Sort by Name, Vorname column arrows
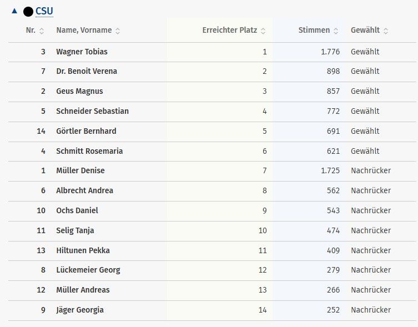 click(118, 31)
